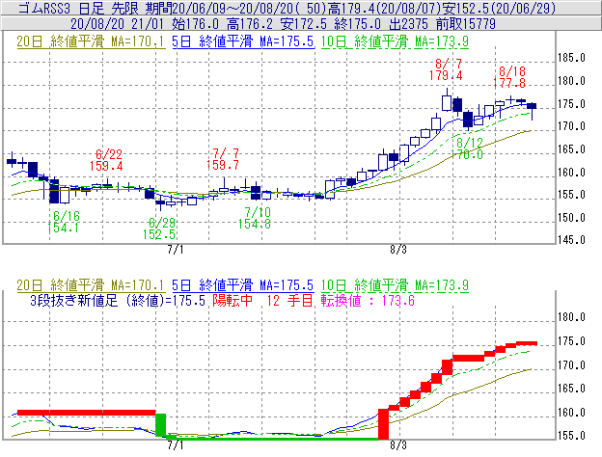Click the 5日 MA=175.5 legend in candlestick chart
Viewport: 602px width, 457px height.
pos(243,41)
